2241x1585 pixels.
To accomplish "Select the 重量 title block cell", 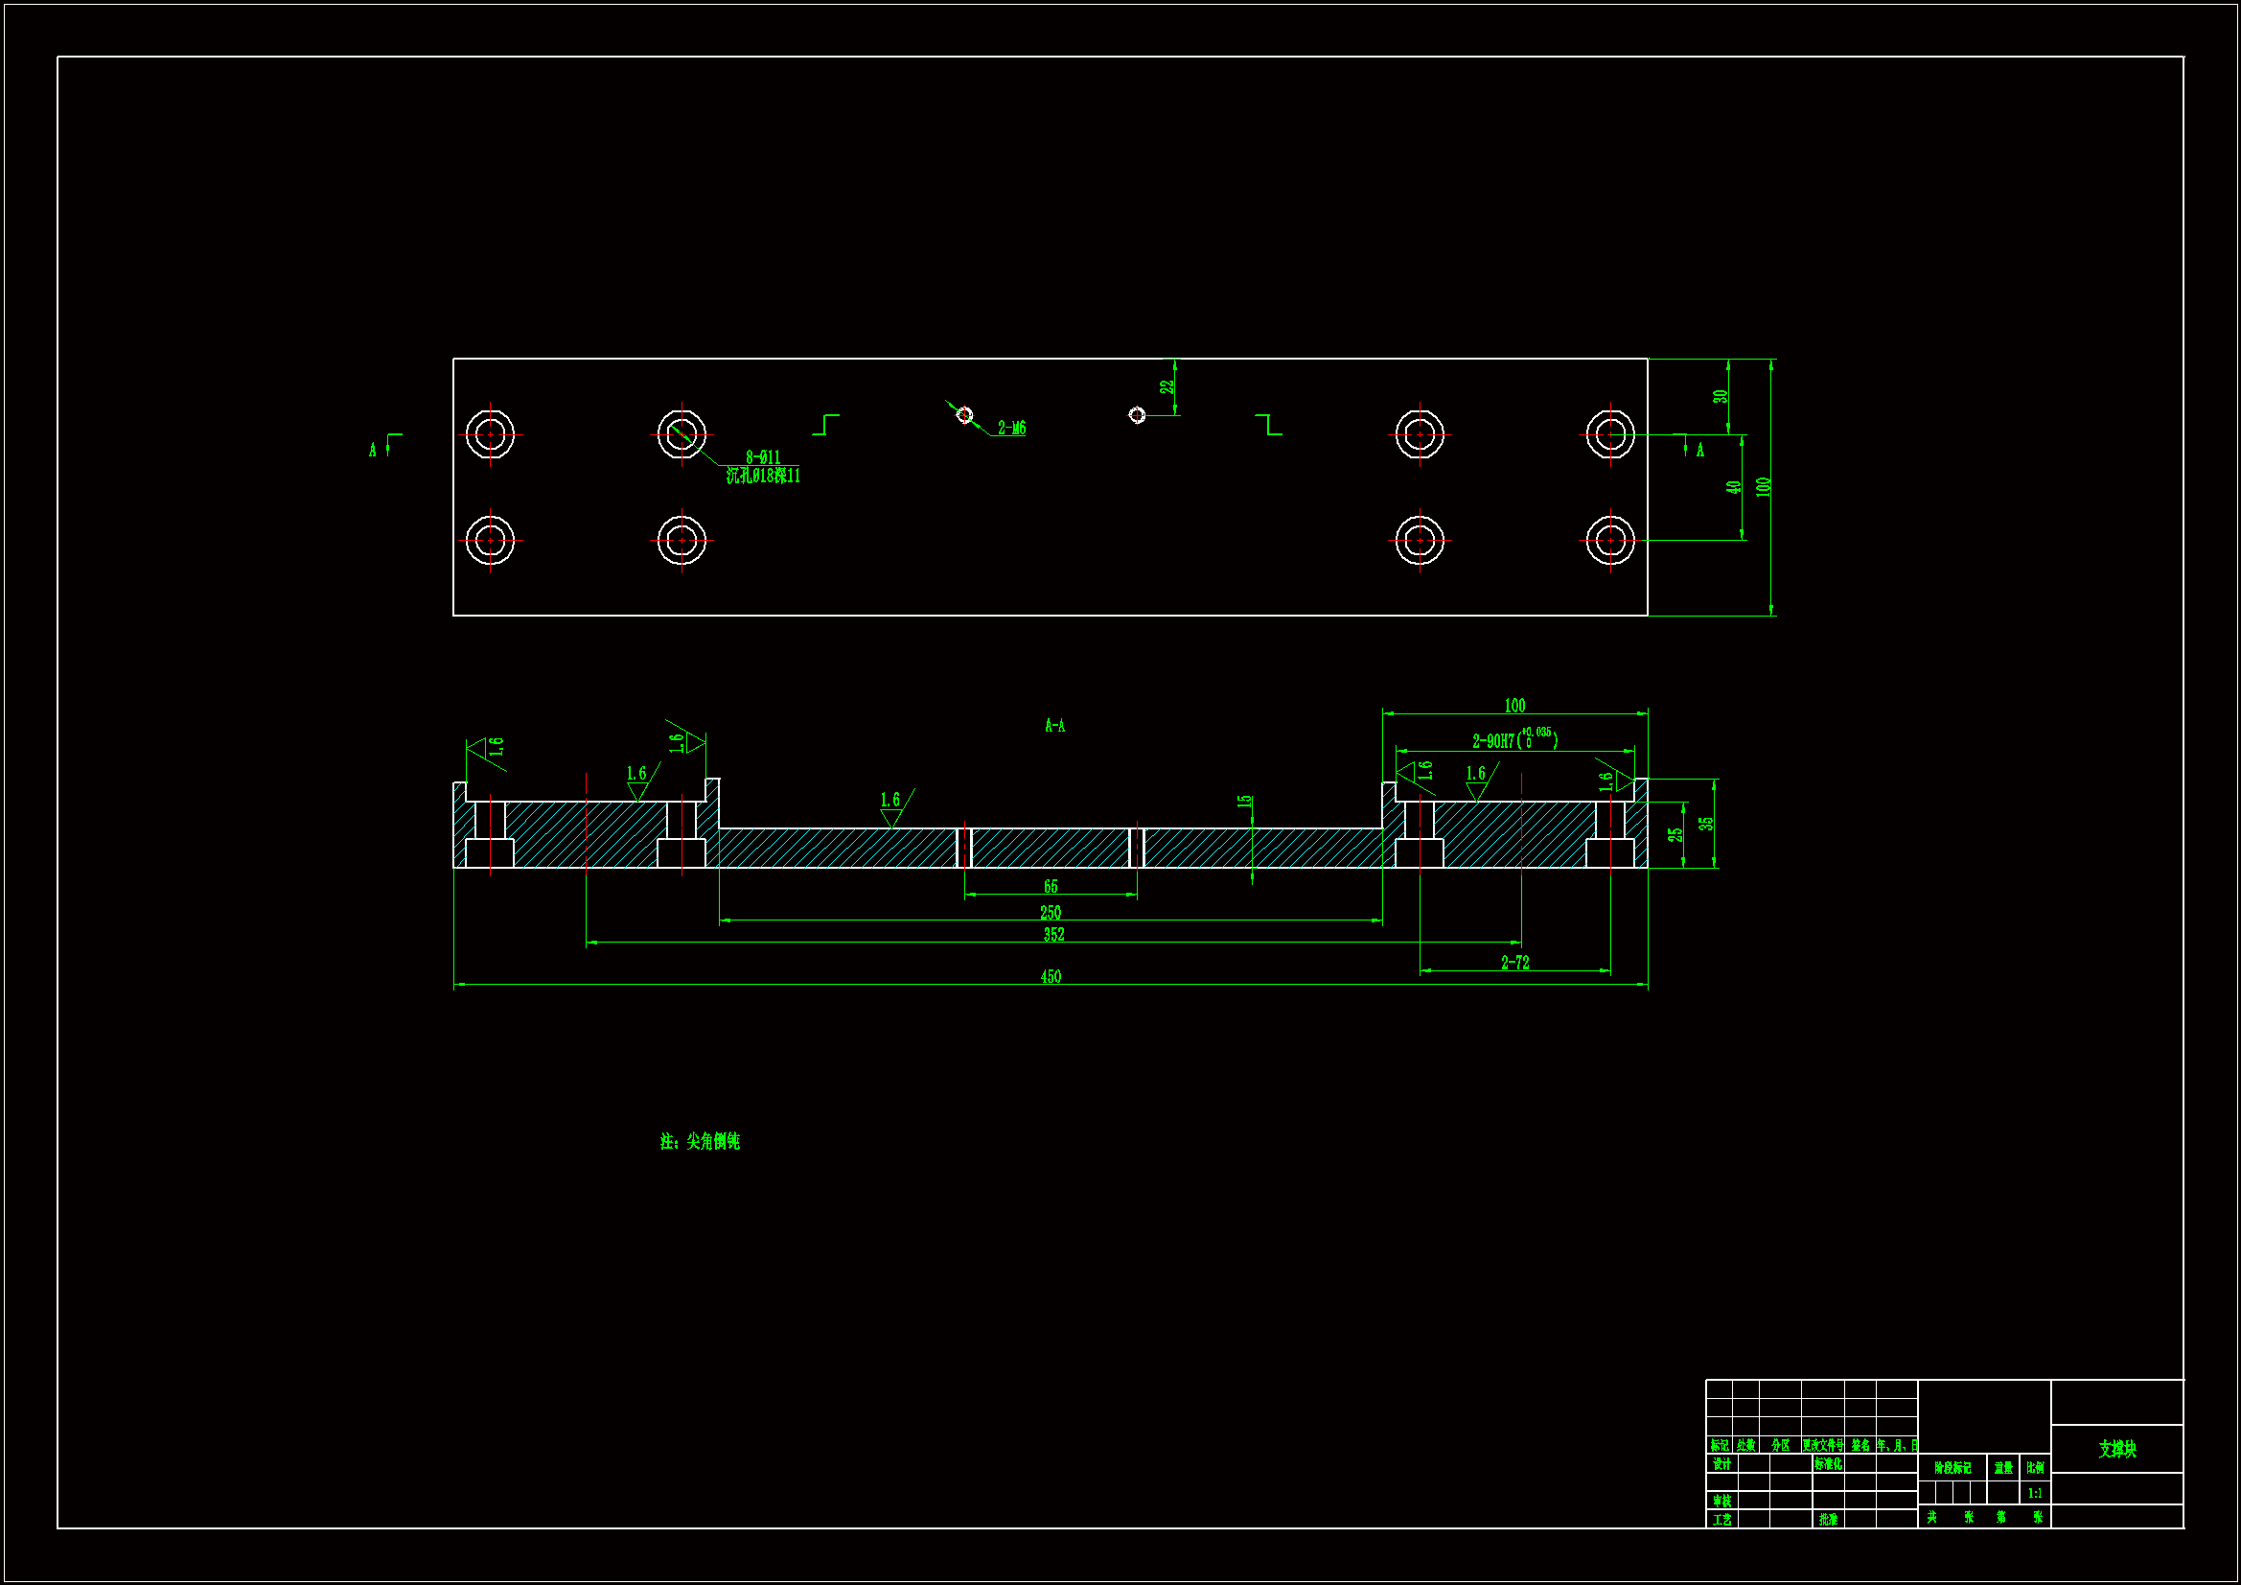I will click(x=2003, y=1468).
